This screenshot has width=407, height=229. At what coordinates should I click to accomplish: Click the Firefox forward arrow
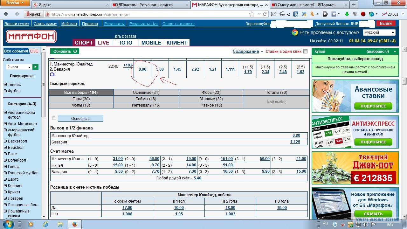pyautogui.click(x=17, y=14)
